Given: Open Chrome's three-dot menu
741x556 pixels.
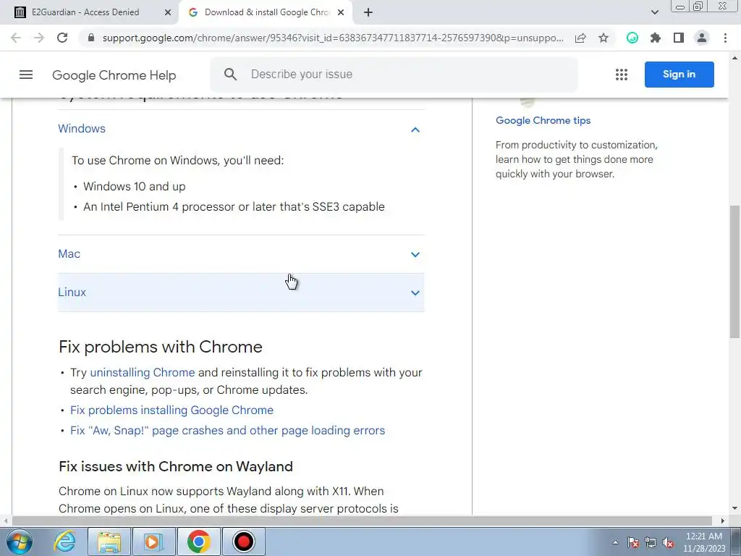Looking at the screenshot, I should (725, 38).
